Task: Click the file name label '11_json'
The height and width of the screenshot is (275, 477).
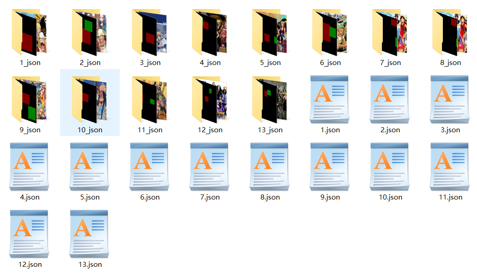Action: (x=150, y=130)
